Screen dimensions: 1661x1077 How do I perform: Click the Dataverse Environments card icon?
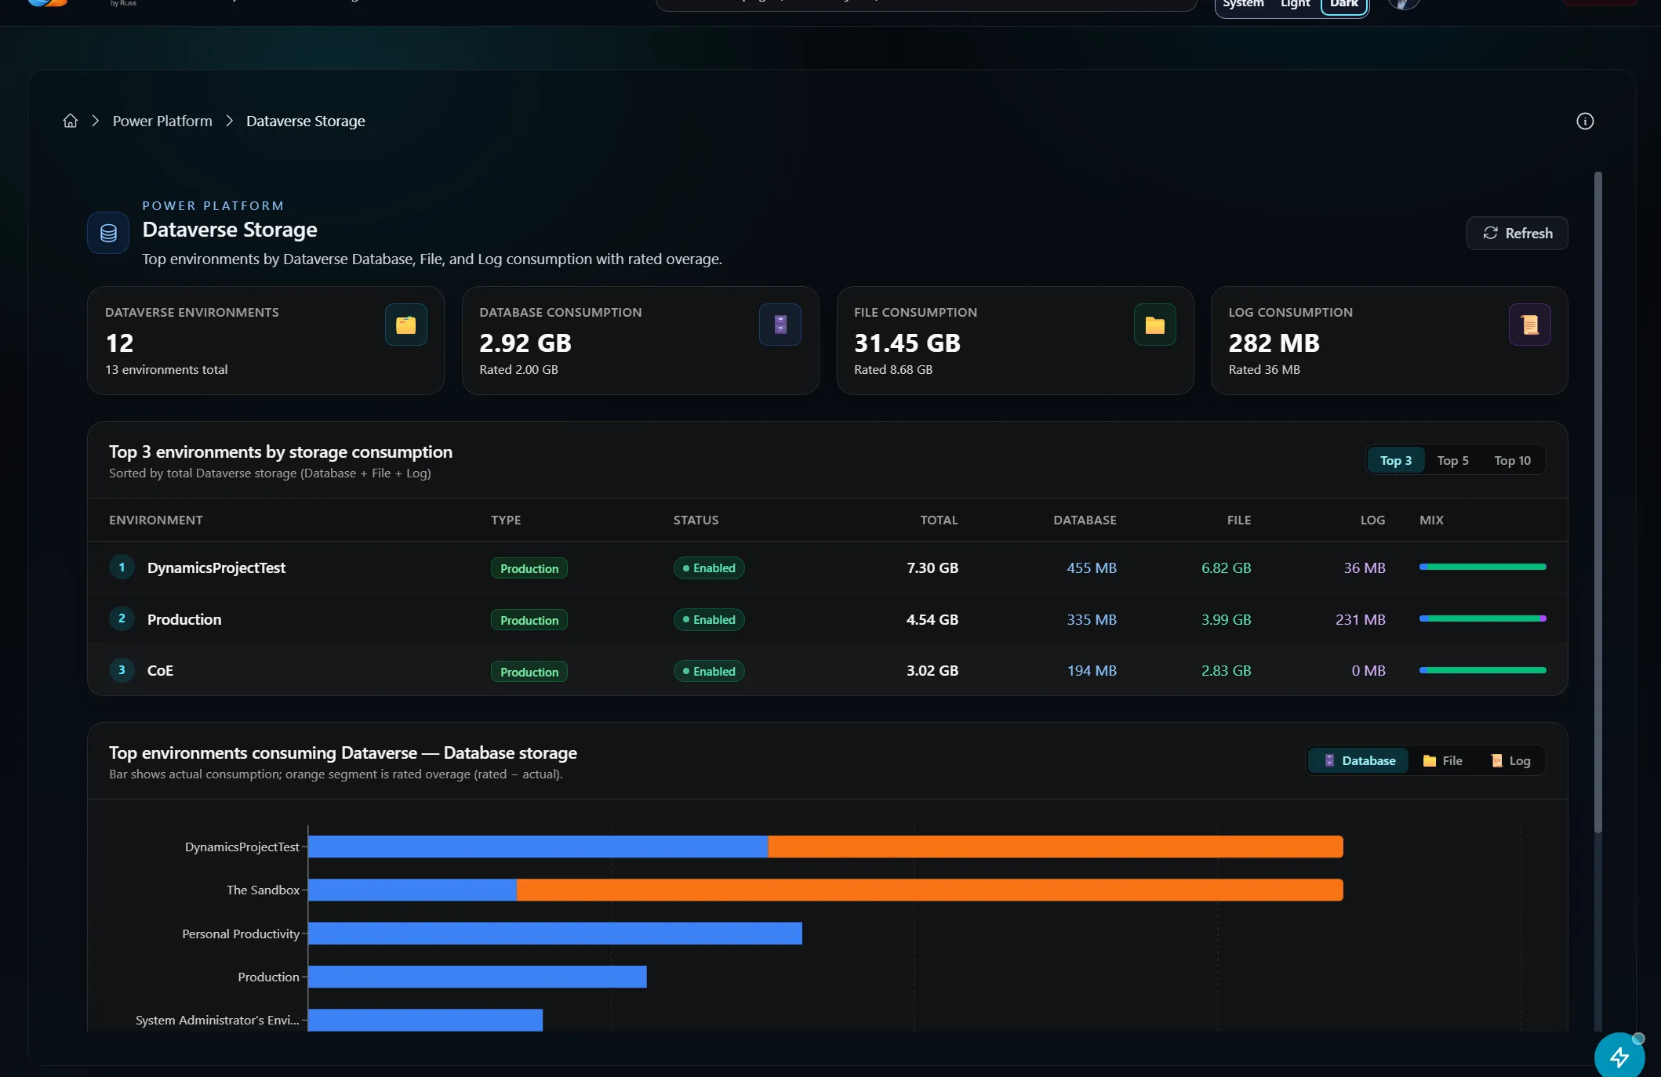pyautogui.click(x=405, y=325)
